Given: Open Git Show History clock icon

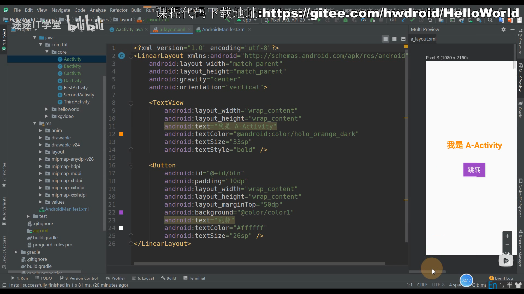Looking at the screenshot, I should 421,20.
